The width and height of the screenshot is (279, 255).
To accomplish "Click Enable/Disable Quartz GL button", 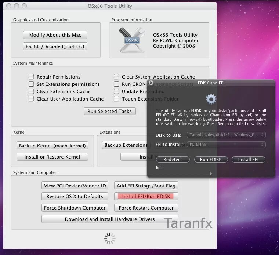I will [x=55, y=47].
